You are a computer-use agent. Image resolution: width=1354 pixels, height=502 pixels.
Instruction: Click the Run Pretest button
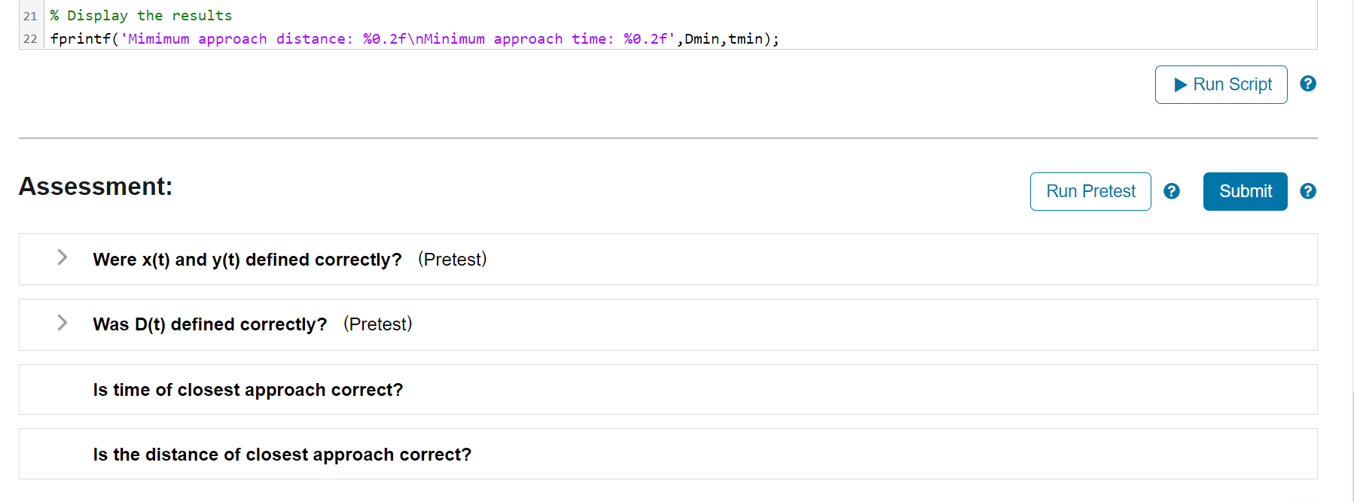click(x=1090, y=191)
